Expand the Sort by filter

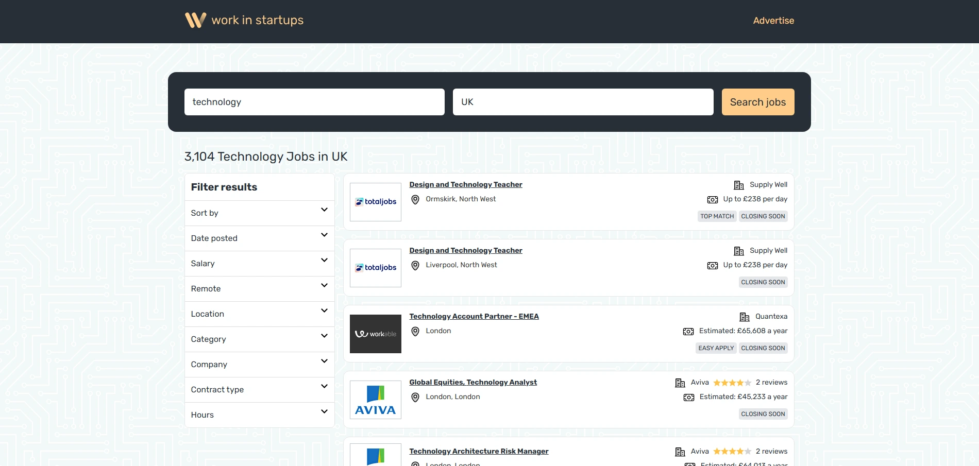click(x=260, y=213)
